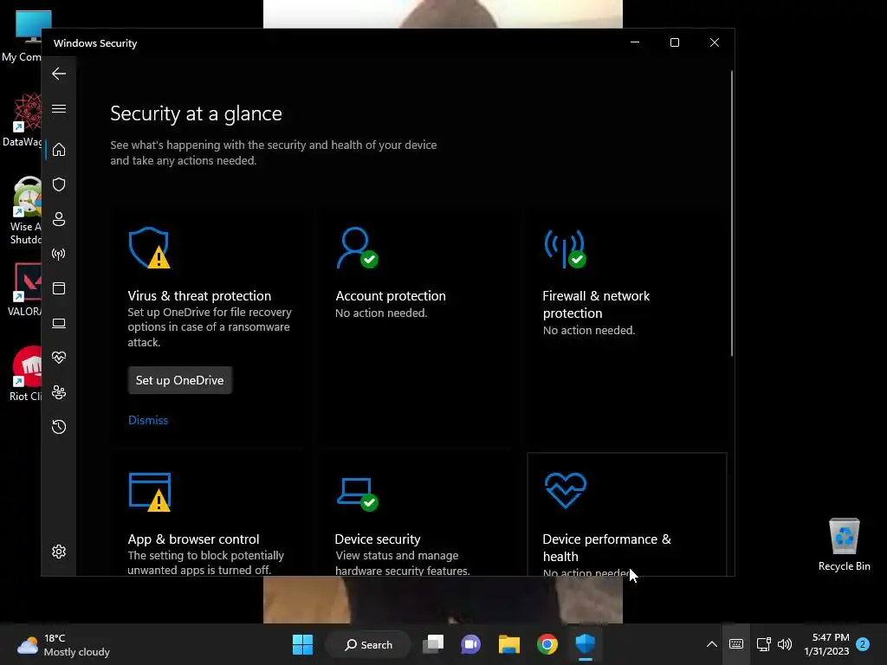This screenshot has height=665, width=887.
Task: Open the hamburger navigation menu
Action: (59, 108)
